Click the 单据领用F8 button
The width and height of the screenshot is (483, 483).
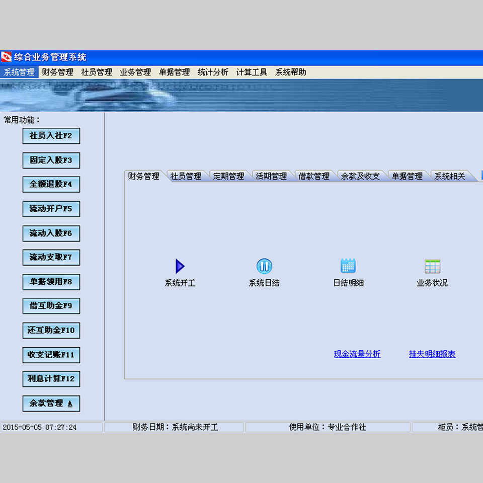51,282
